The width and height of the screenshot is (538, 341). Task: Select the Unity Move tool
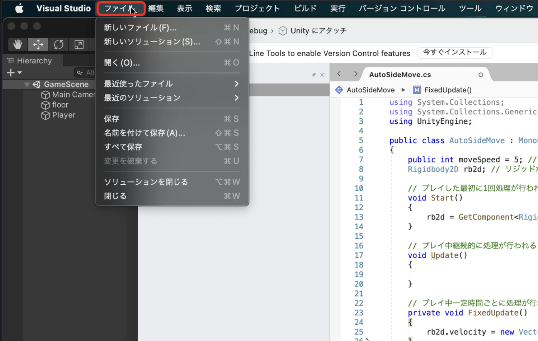(x=38, y=44)
